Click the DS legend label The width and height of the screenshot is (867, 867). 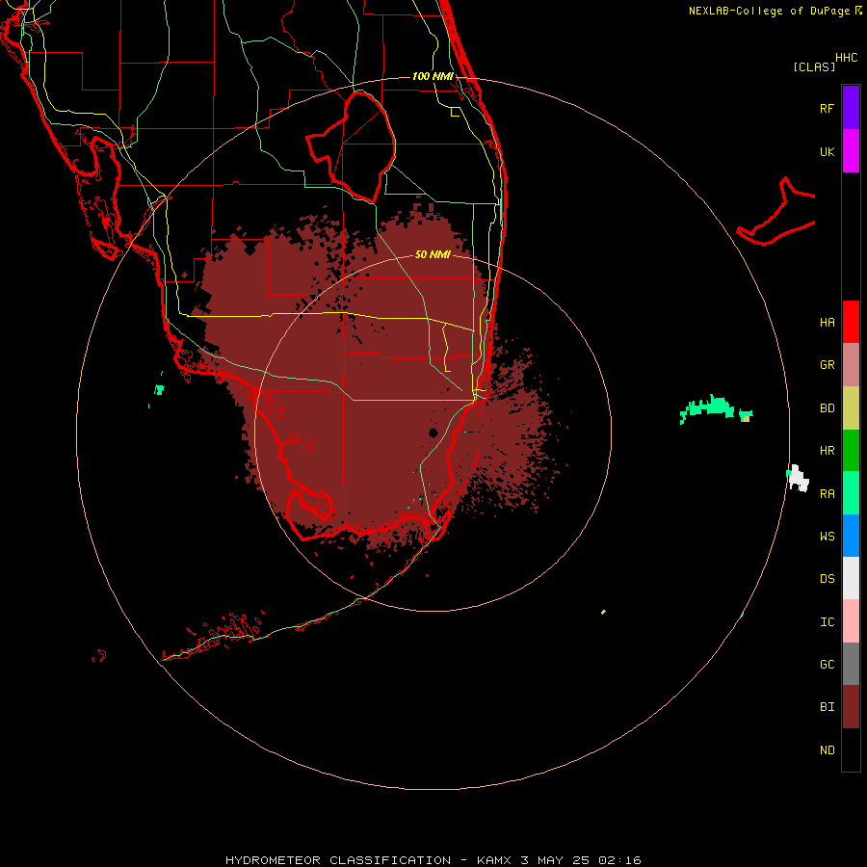click(x=827, y=578)
